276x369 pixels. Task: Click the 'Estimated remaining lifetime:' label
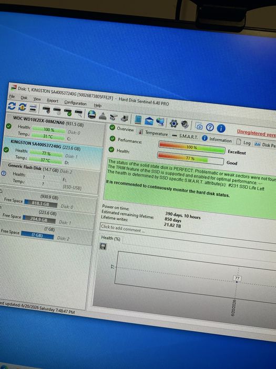[x=128, y=214]
